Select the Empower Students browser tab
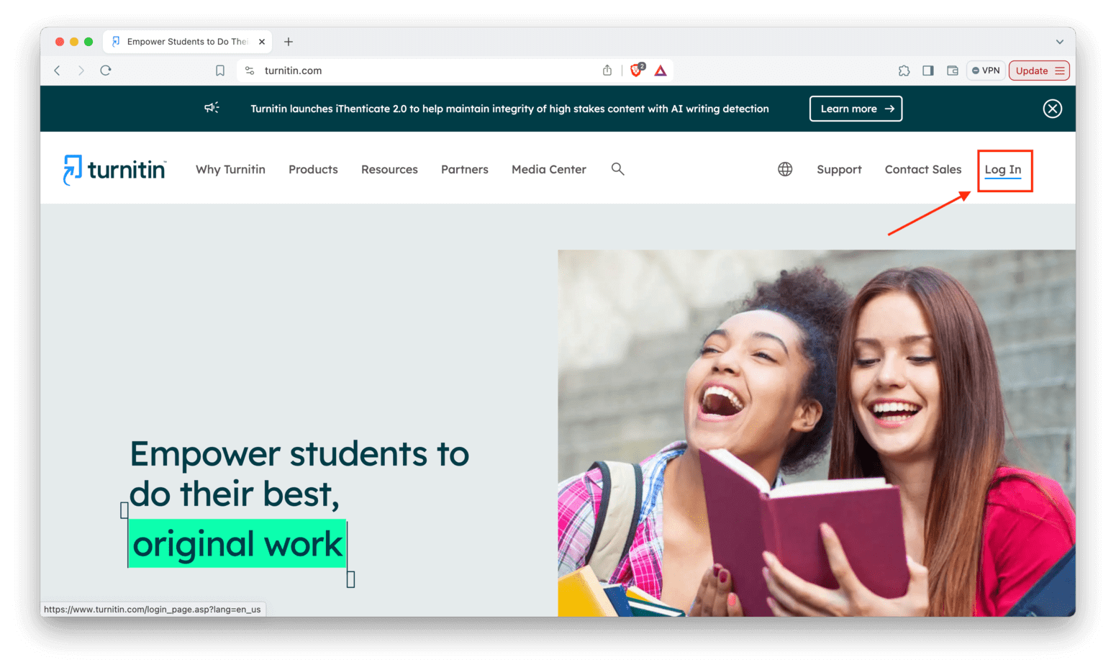 [x=186, y=41]
